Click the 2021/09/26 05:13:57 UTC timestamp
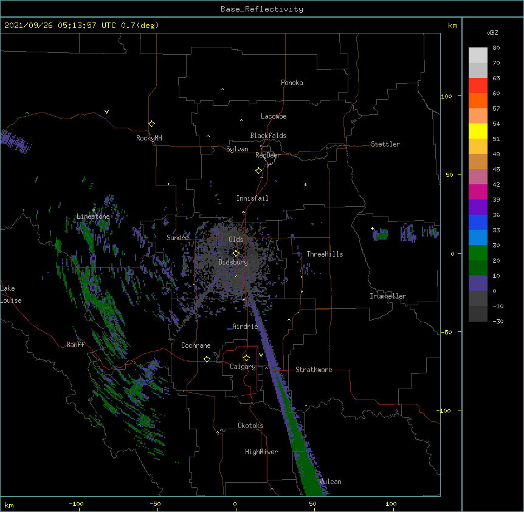The width and height of the screenshot is (524, 512). click(60, 26)
